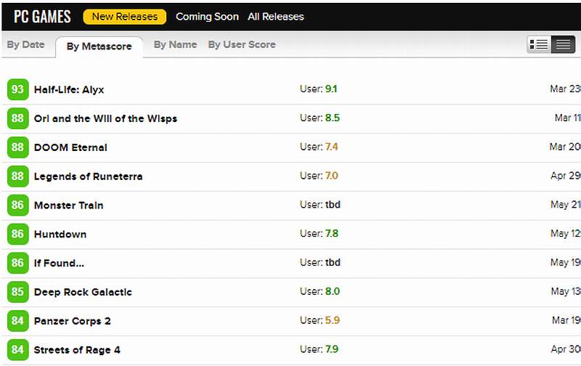Sort games By Name
Viewport: 581px width, 366px height.
tap(175, 45)
